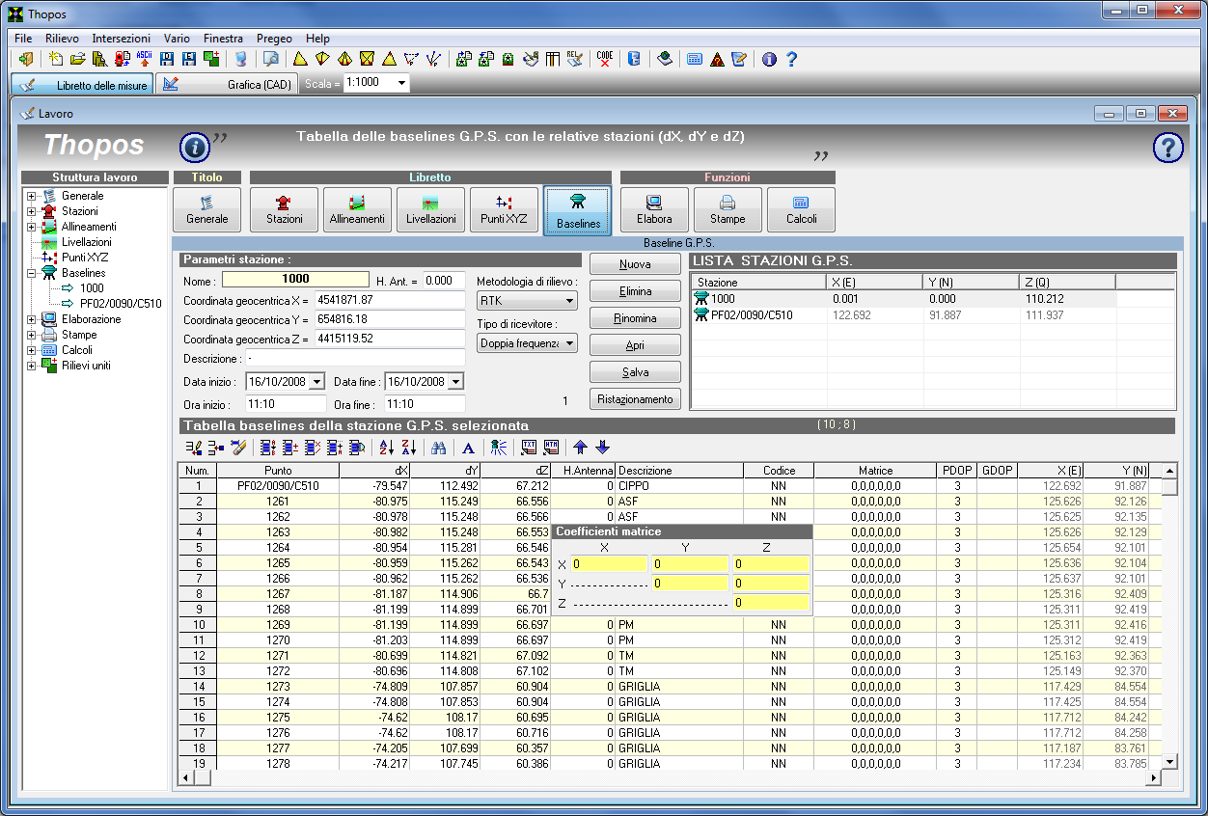
Task: Open the Data inizio date picker
Action: 316,382
